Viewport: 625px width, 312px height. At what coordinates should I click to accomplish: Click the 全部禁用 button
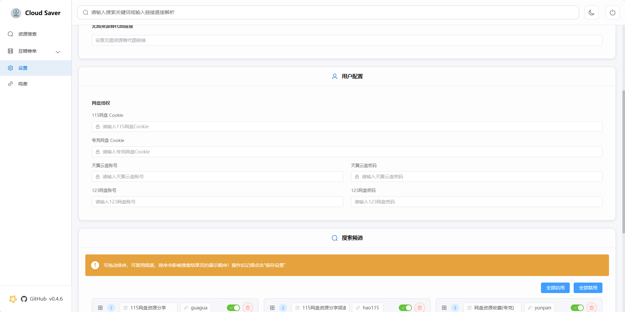click(x=588, y=288)
